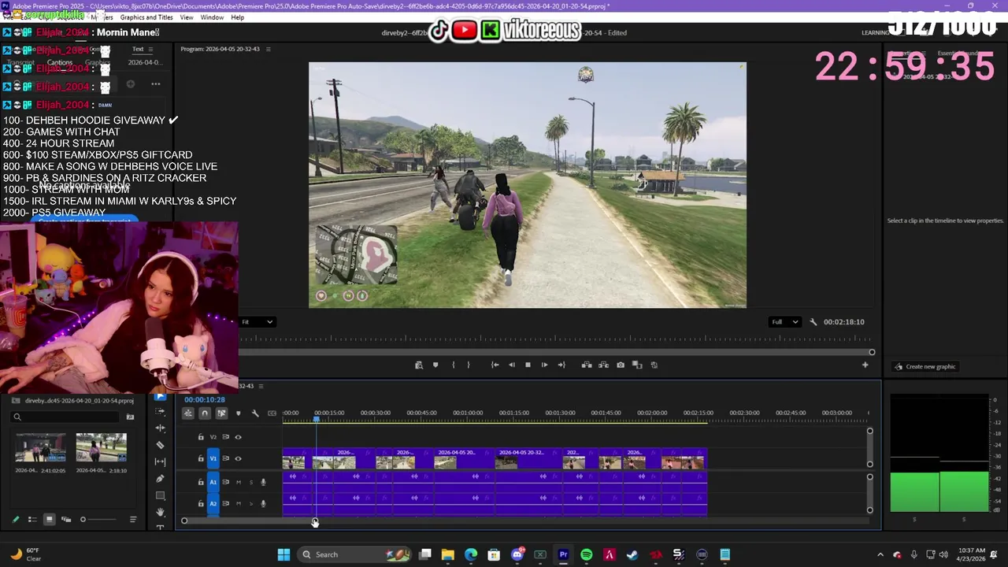Toggle the Snap in Timeline magnet button
Image resolution: width=1008 pixels, height=567 pixels.
point(205,413)
